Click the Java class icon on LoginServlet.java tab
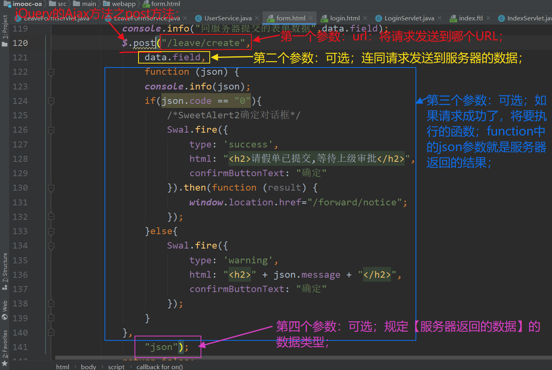The height and width of the screenshot is (370, 552). click(379, 18)
